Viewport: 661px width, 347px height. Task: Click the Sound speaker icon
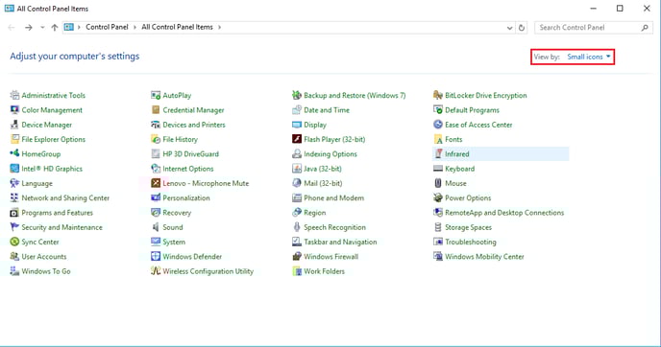(156, 227)
